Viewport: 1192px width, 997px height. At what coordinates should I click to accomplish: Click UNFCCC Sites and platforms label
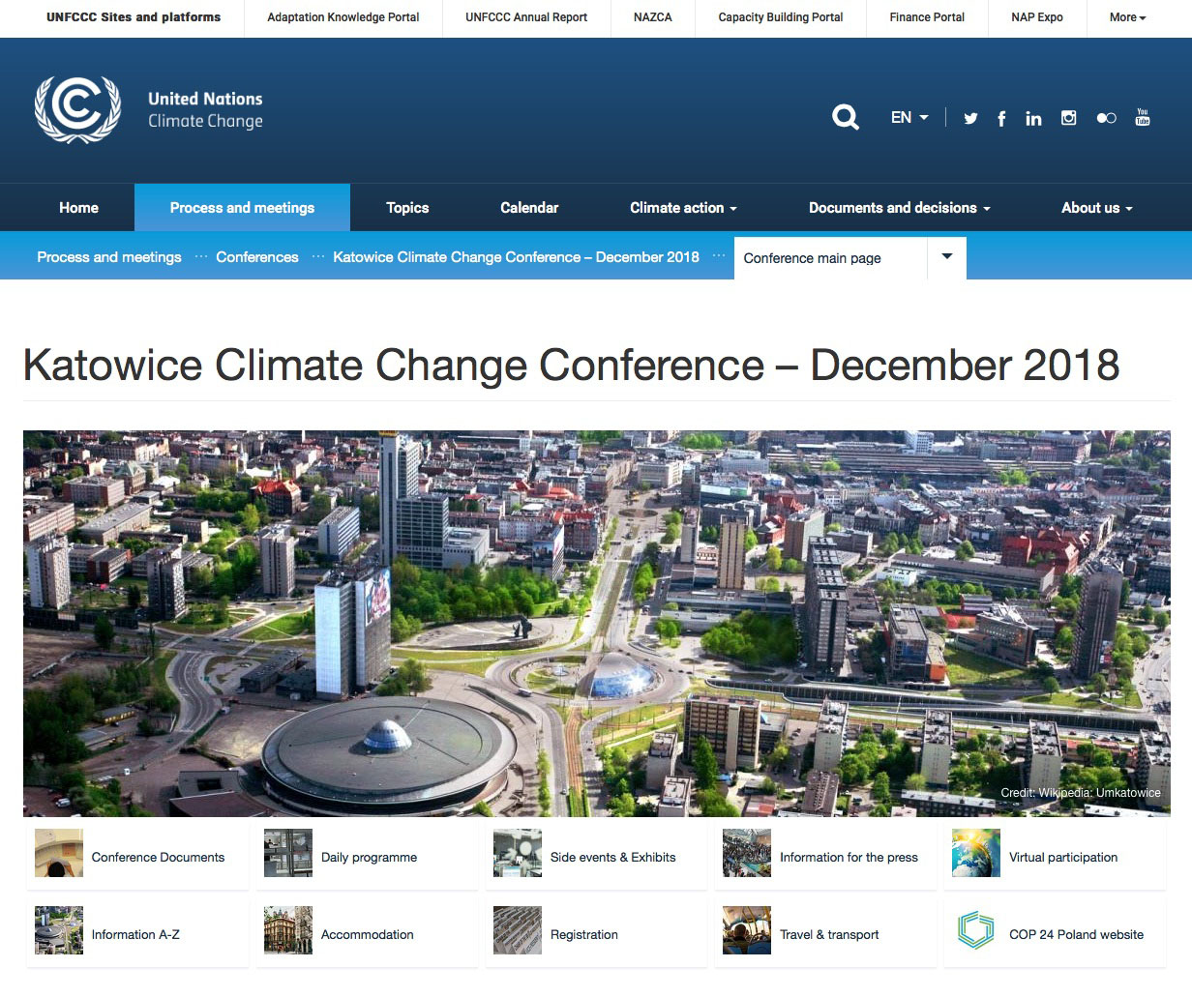[x=134, y=17]
